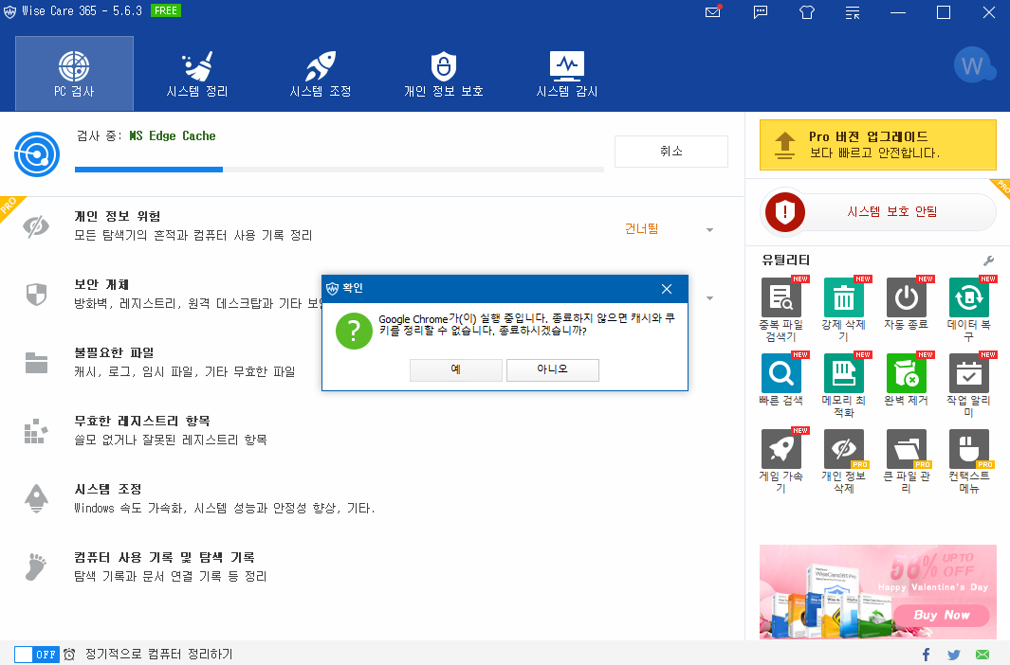Viewport: 1010px width, 665px height.
Task: Click the wrench icon beside 유틸리티
Action: click(989, 261)
